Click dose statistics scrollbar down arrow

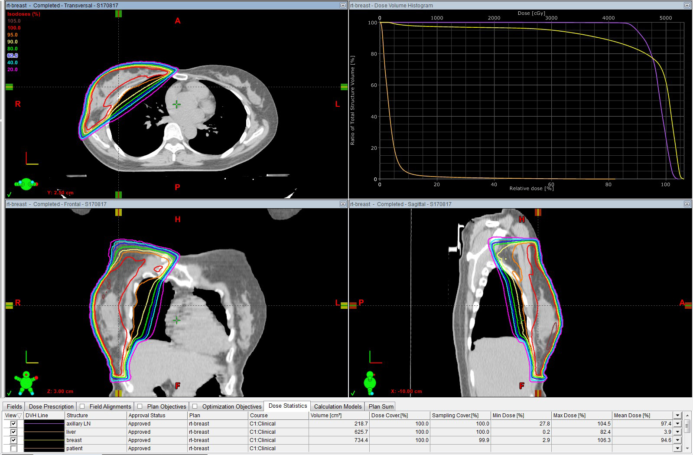687,448
